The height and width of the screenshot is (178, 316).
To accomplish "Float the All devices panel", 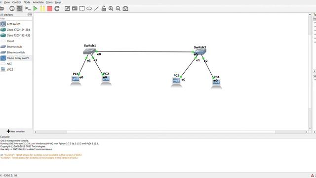I will (29, 14).
